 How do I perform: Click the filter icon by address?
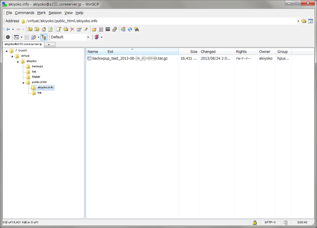coord(311,21)
